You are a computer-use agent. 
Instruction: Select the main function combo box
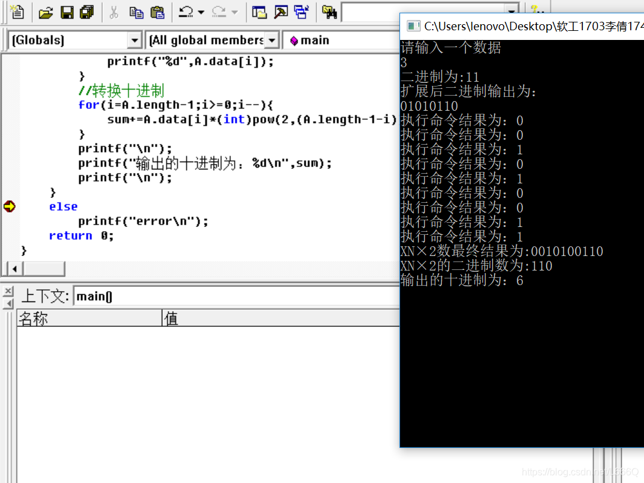(341, 40)
